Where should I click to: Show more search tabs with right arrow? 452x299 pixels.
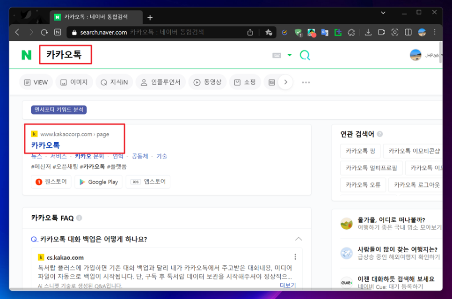(x=286, y=82)
